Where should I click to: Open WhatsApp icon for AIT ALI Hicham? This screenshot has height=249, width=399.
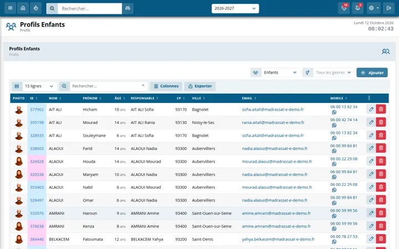(334, 112)
